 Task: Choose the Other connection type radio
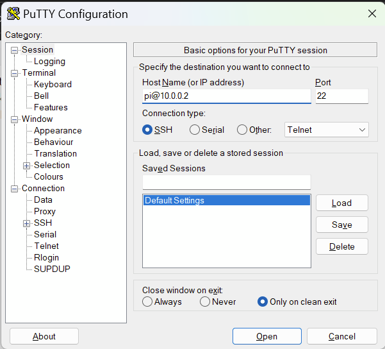(x=242, y=130)
